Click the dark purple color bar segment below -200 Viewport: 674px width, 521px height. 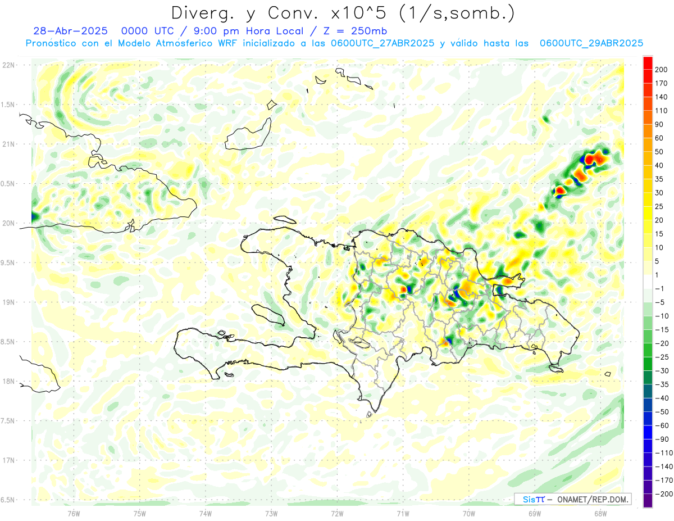[x=648, y=501]
